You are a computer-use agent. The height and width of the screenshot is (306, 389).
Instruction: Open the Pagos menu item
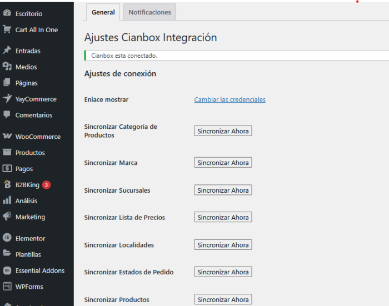coord(24,169)
